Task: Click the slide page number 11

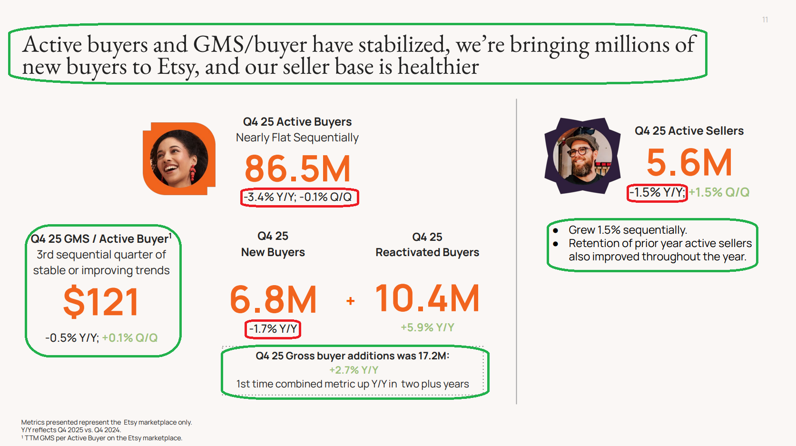Action: 765,20
